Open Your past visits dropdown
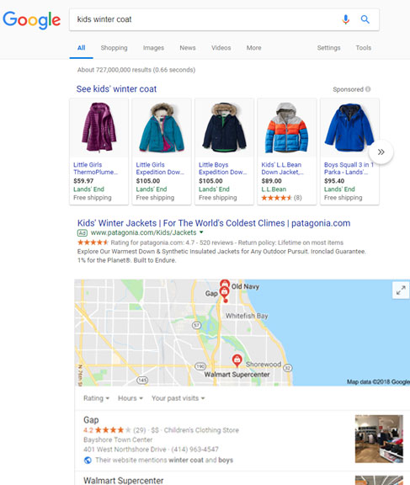 coord(178,398)
